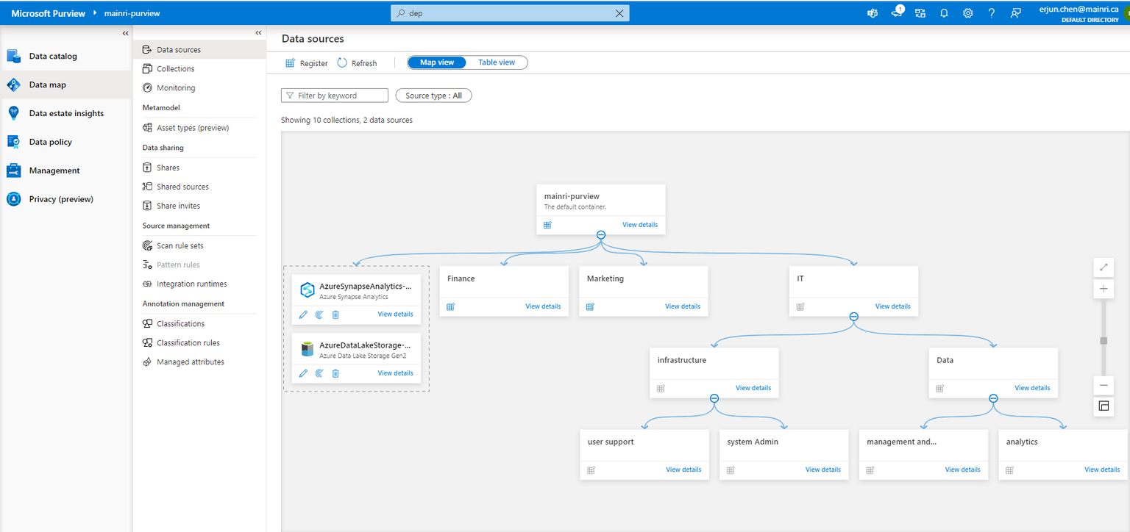The image size is (1130, 532).
Task: Open the Source type : All filter dropdown
Action: [433, 95]
